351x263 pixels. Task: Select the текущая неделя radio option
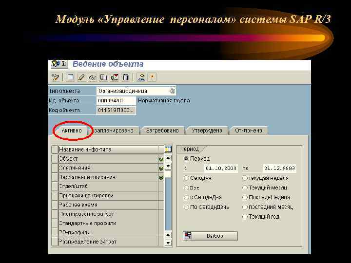pos(244,178)
